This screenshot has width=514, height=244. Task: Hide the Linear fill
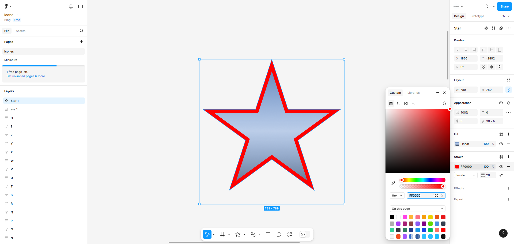point(501,144)
